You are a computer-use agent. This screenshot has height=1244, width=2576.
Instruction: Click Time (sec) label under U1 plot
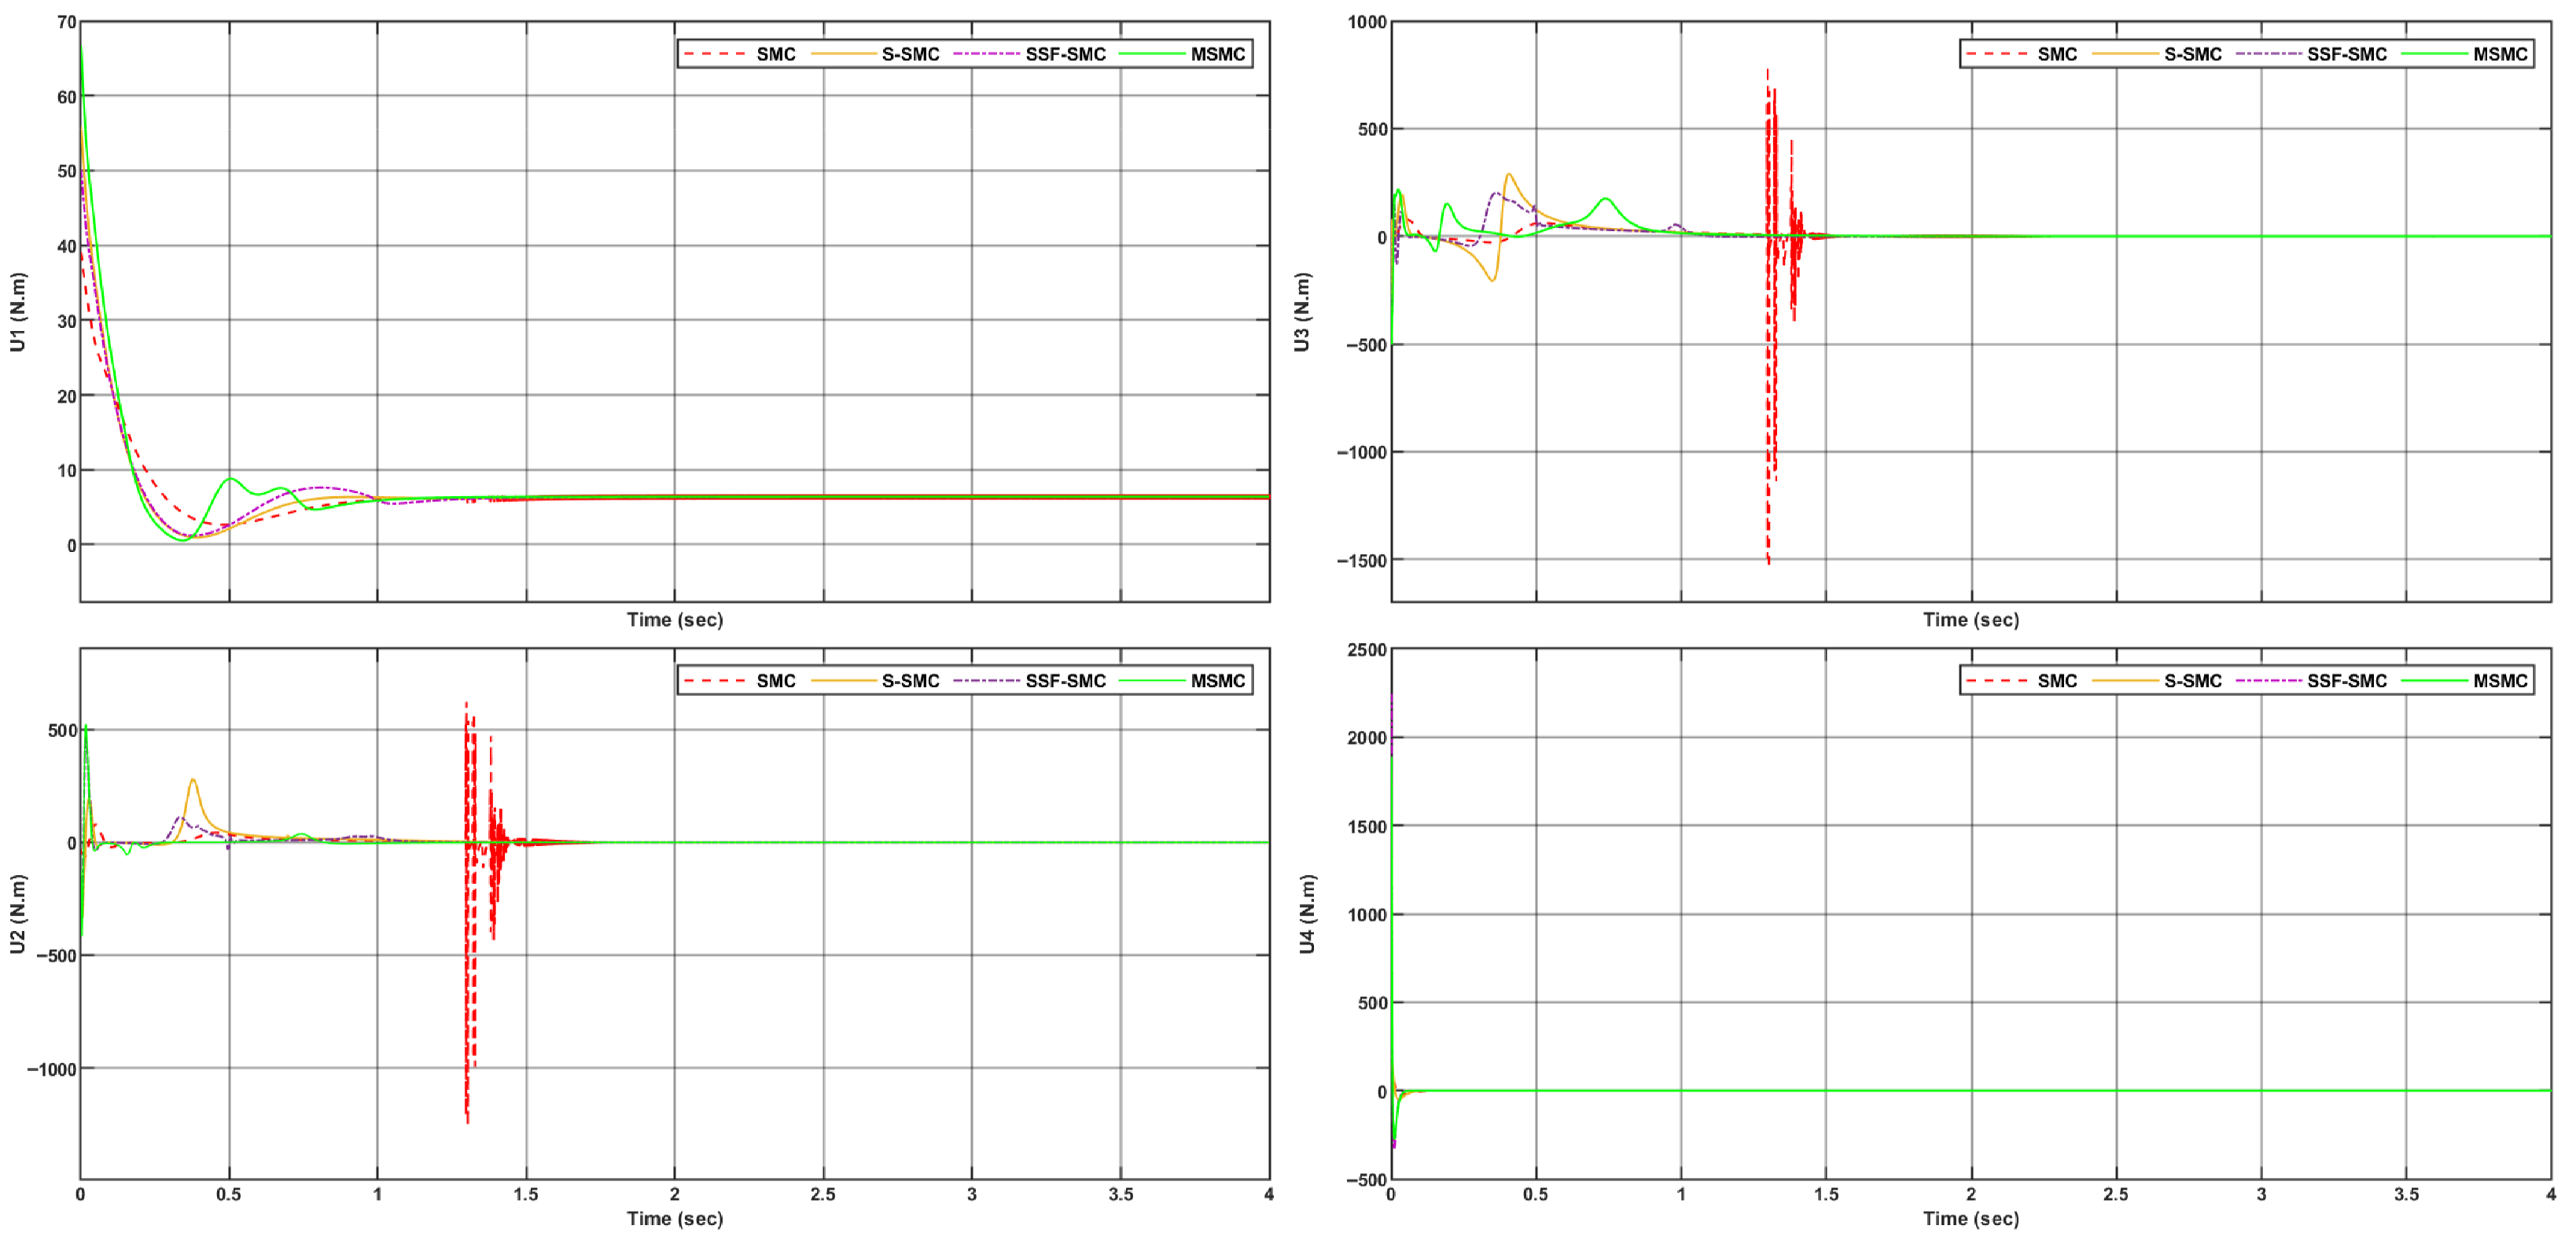coord(675,620)
